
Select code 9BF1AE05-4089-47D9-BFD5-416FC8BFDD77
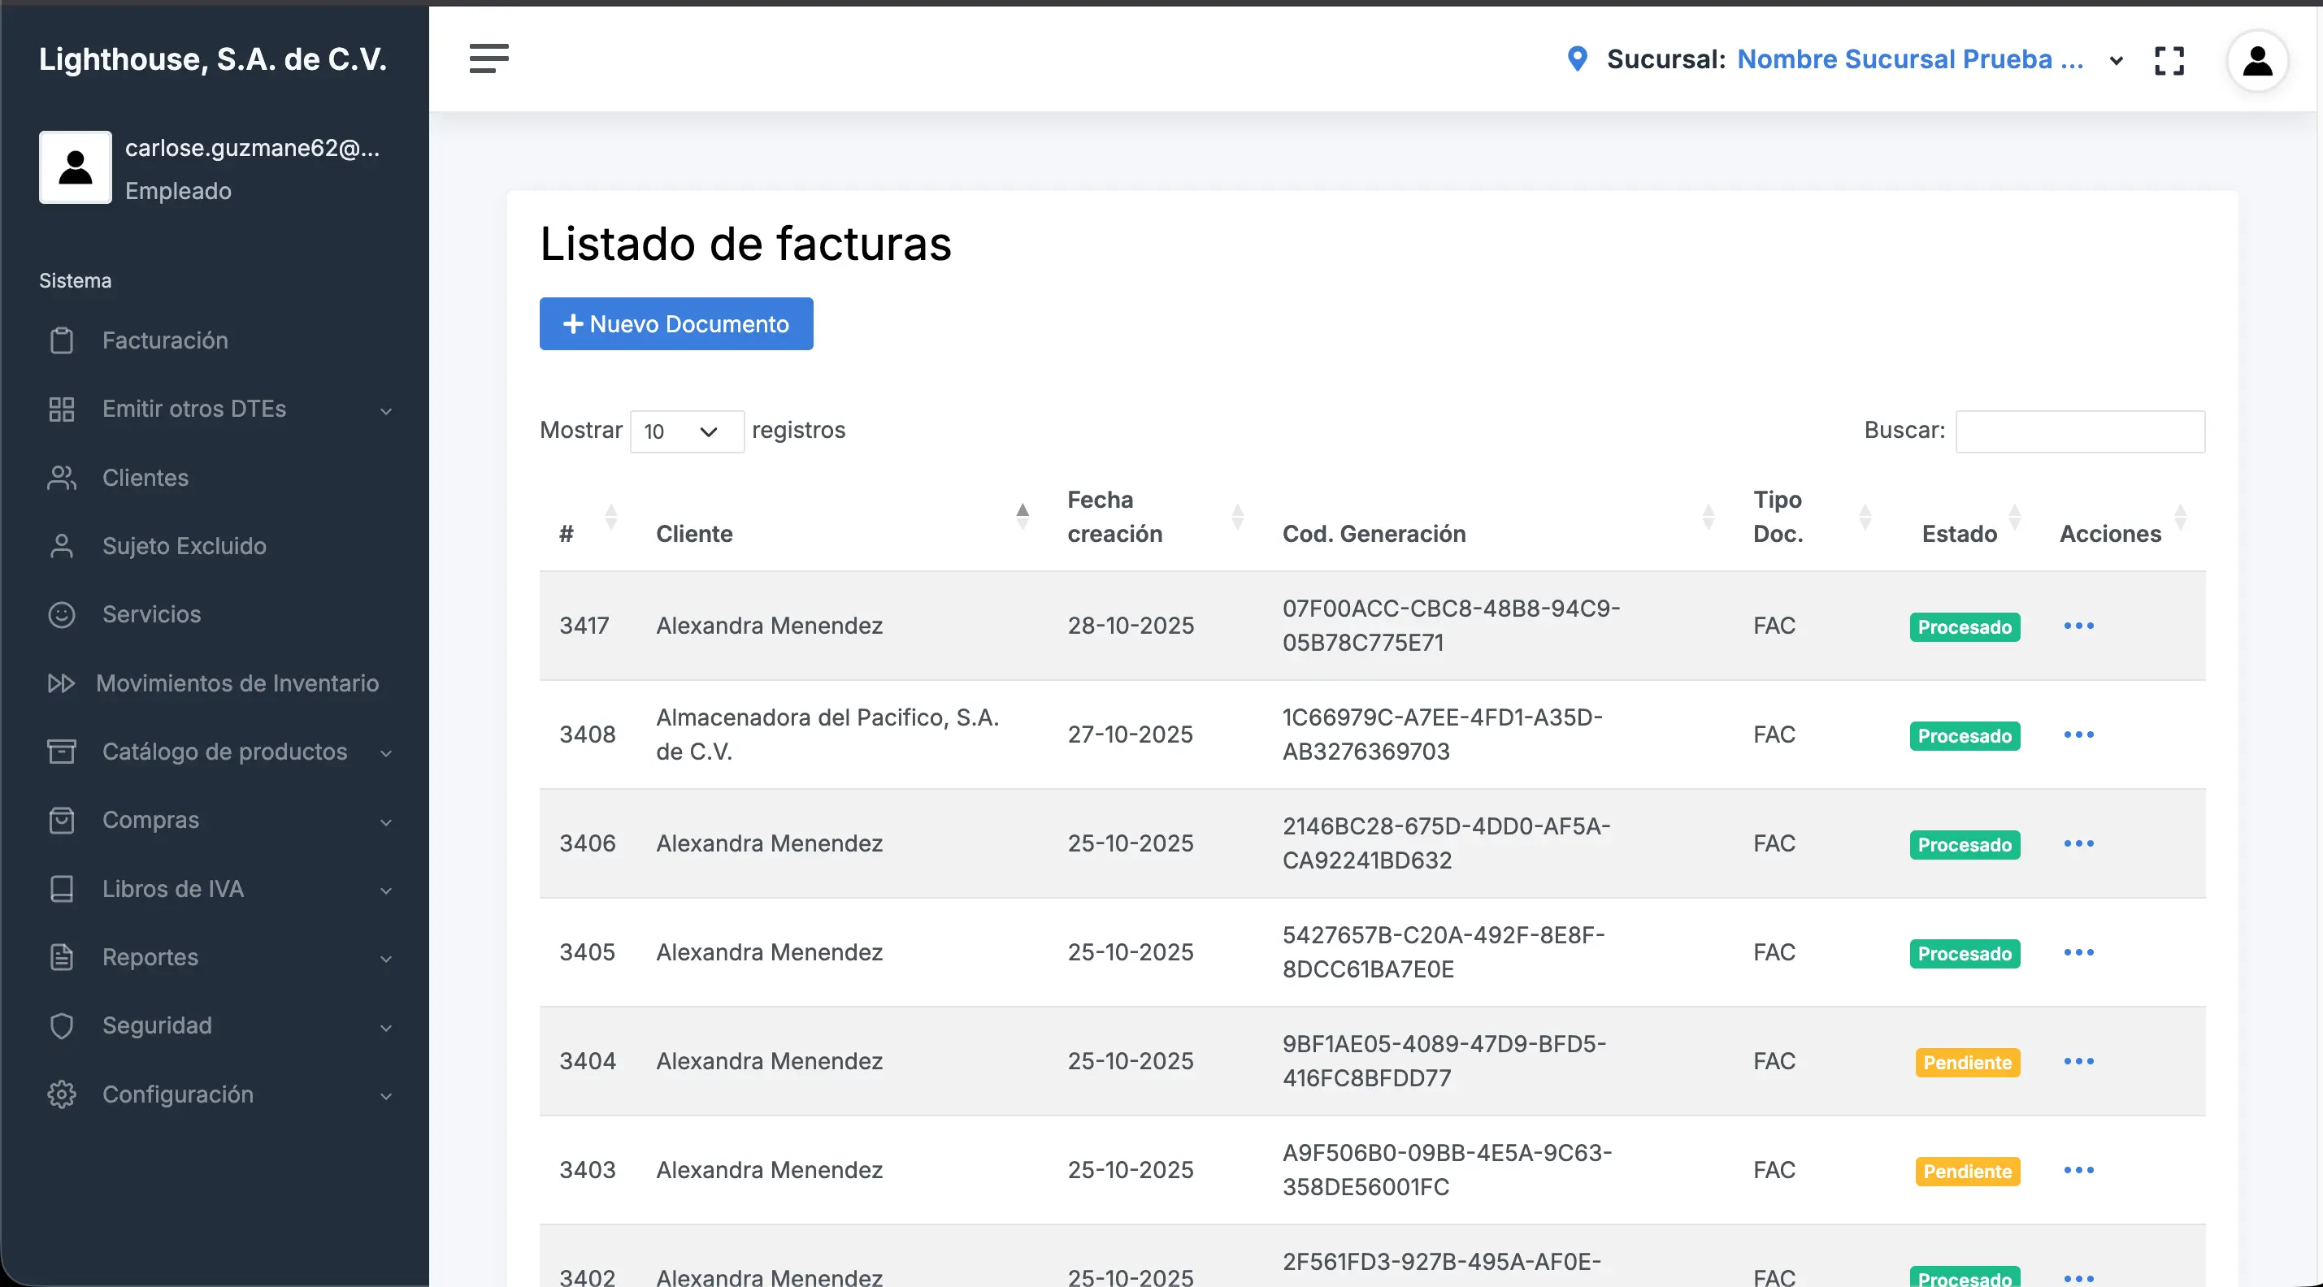click(1444, 1061)
